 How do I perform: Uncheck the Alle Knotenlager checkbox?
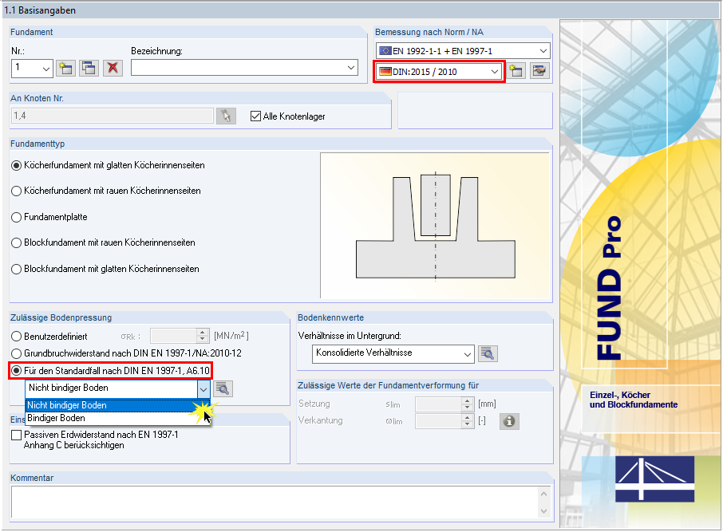point(254,116)
